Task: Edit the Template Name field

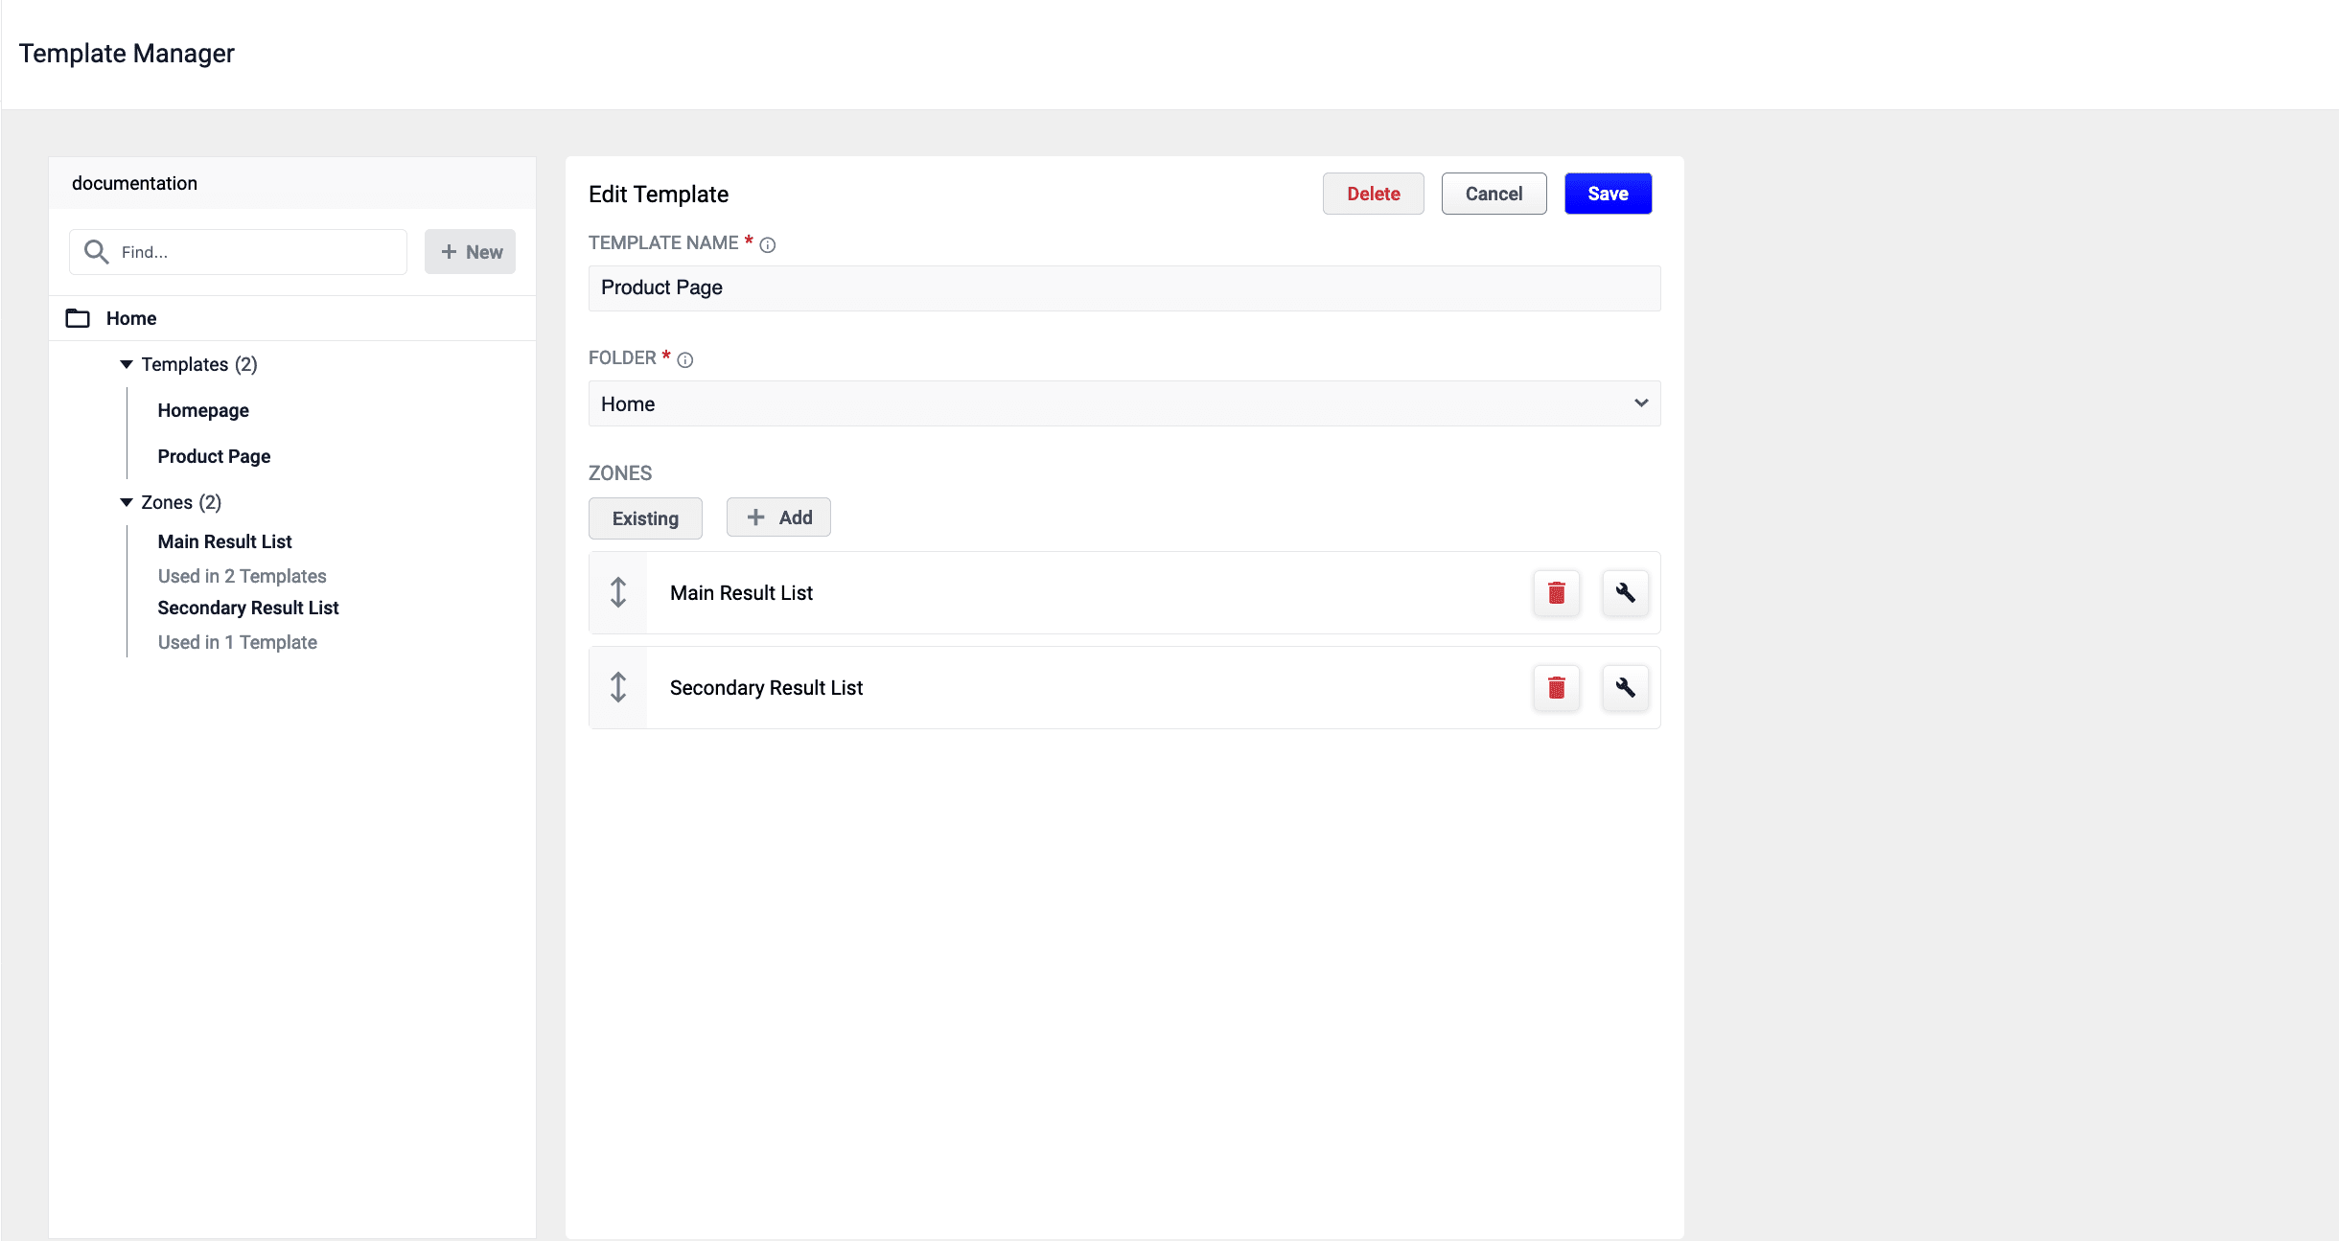Action: pos(1124,288)
